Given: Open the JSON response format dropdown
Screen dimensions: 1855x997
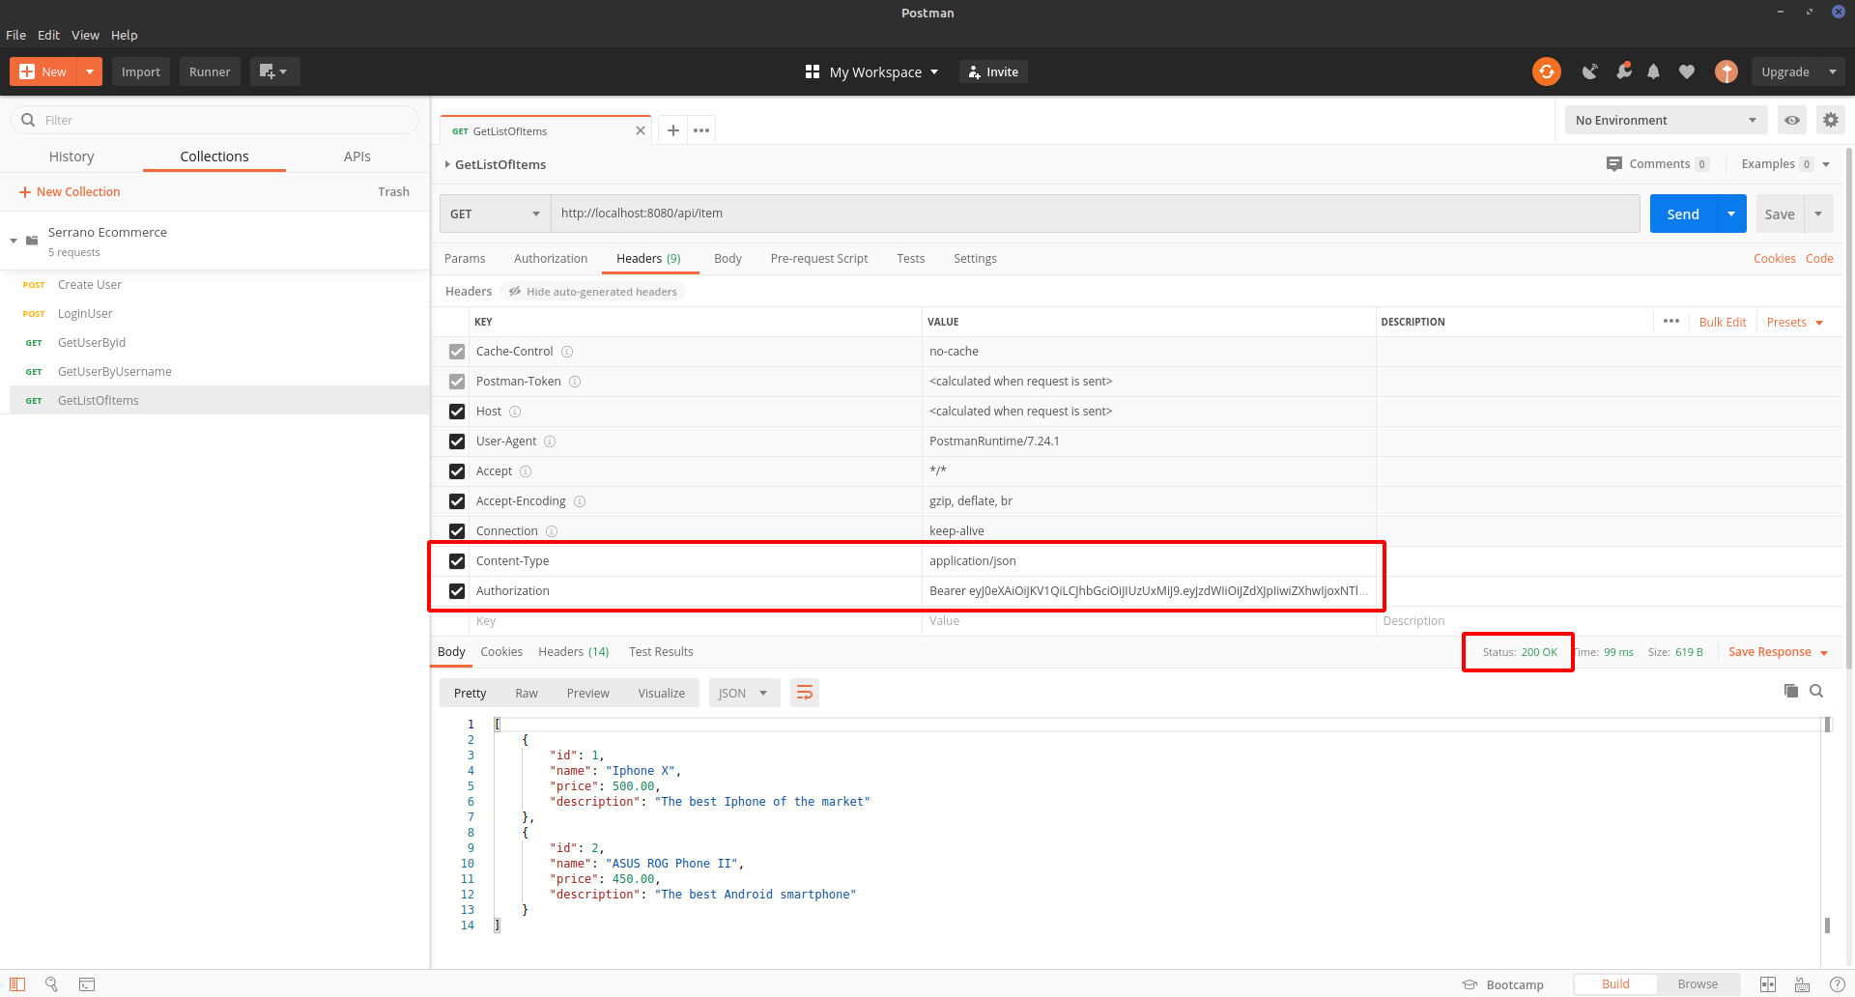Looking at the screenshot, I should coord(744,693).
